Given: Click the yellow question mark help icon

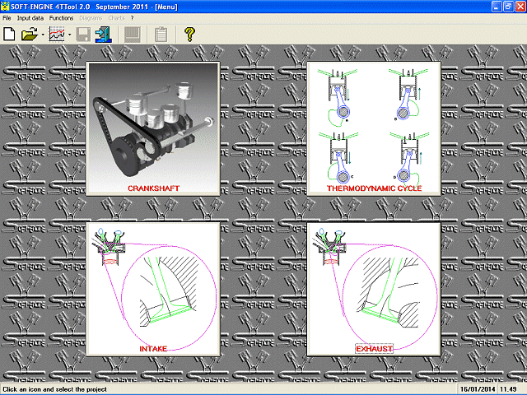Looking at the screenshot, I should (x=189, y=35).
